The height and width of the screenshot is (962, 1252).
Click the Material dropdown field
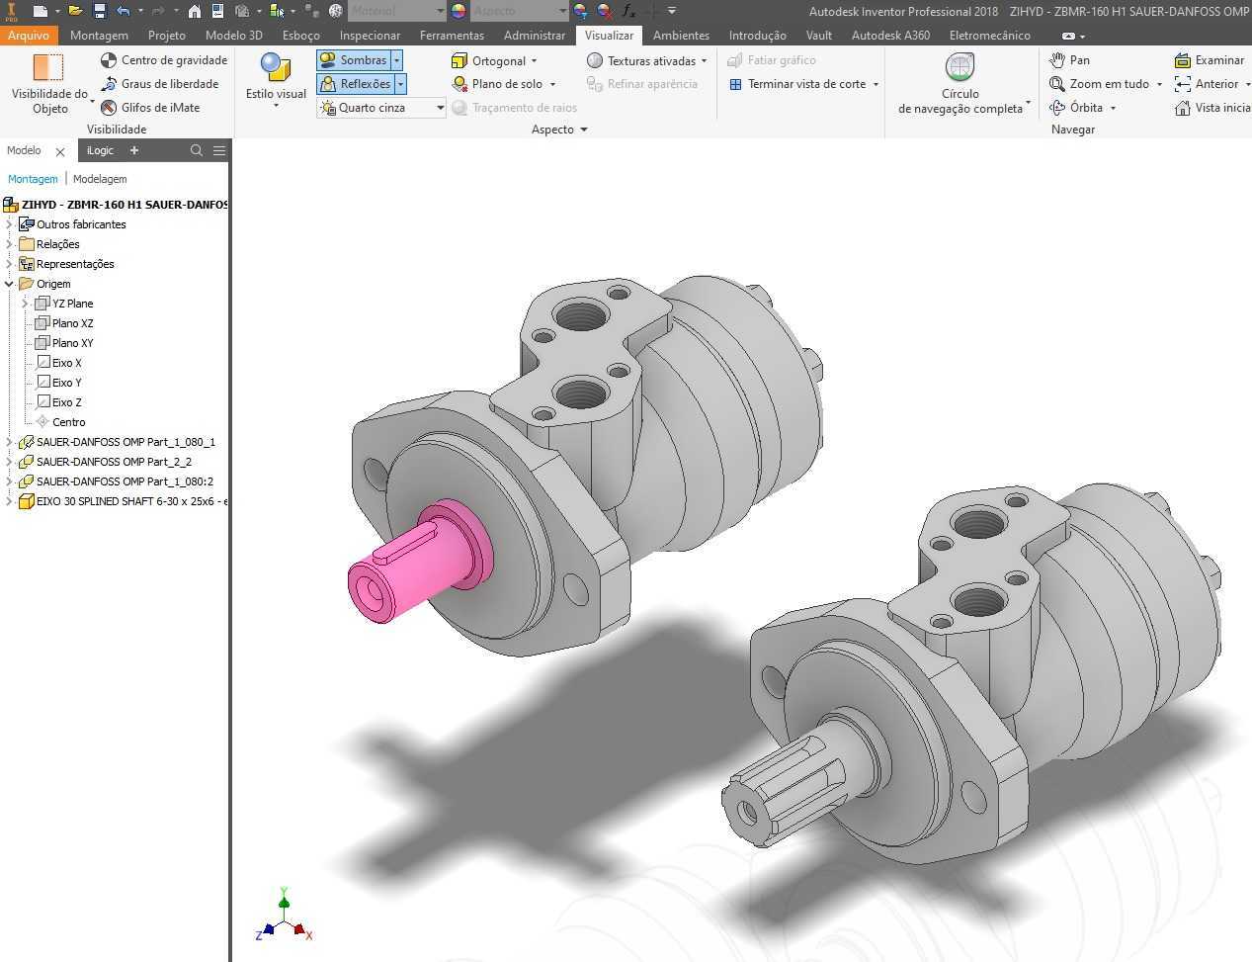pyautogui.click(x=395, y=11)
